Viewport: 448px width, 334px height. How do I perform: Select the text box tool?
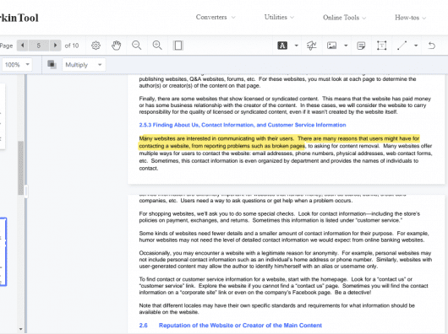point(382,46)
